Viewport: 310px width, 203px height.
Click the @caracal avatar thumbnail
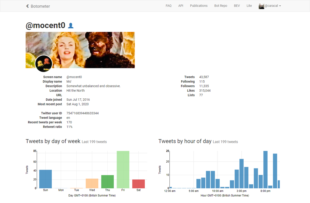coord(261,6)
